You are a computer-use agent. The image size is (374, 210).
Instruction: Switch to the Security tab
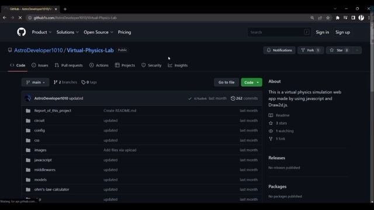[151, 65]
